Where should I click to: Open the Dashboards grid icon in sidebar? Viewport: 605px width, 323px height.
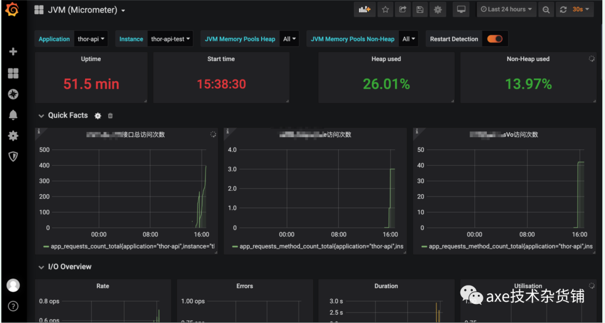(x=13, y=73)
